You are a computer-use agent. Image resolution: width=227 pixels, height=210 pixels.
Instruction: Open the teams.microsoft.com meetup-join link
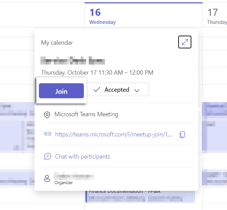(x=113, y=134)
